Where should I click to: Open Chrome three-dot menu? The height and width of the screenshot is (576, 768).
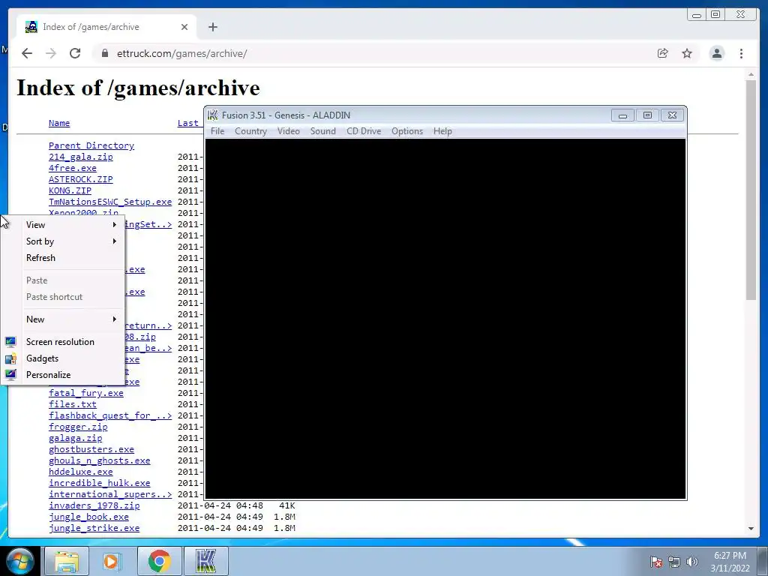(741, 53)
